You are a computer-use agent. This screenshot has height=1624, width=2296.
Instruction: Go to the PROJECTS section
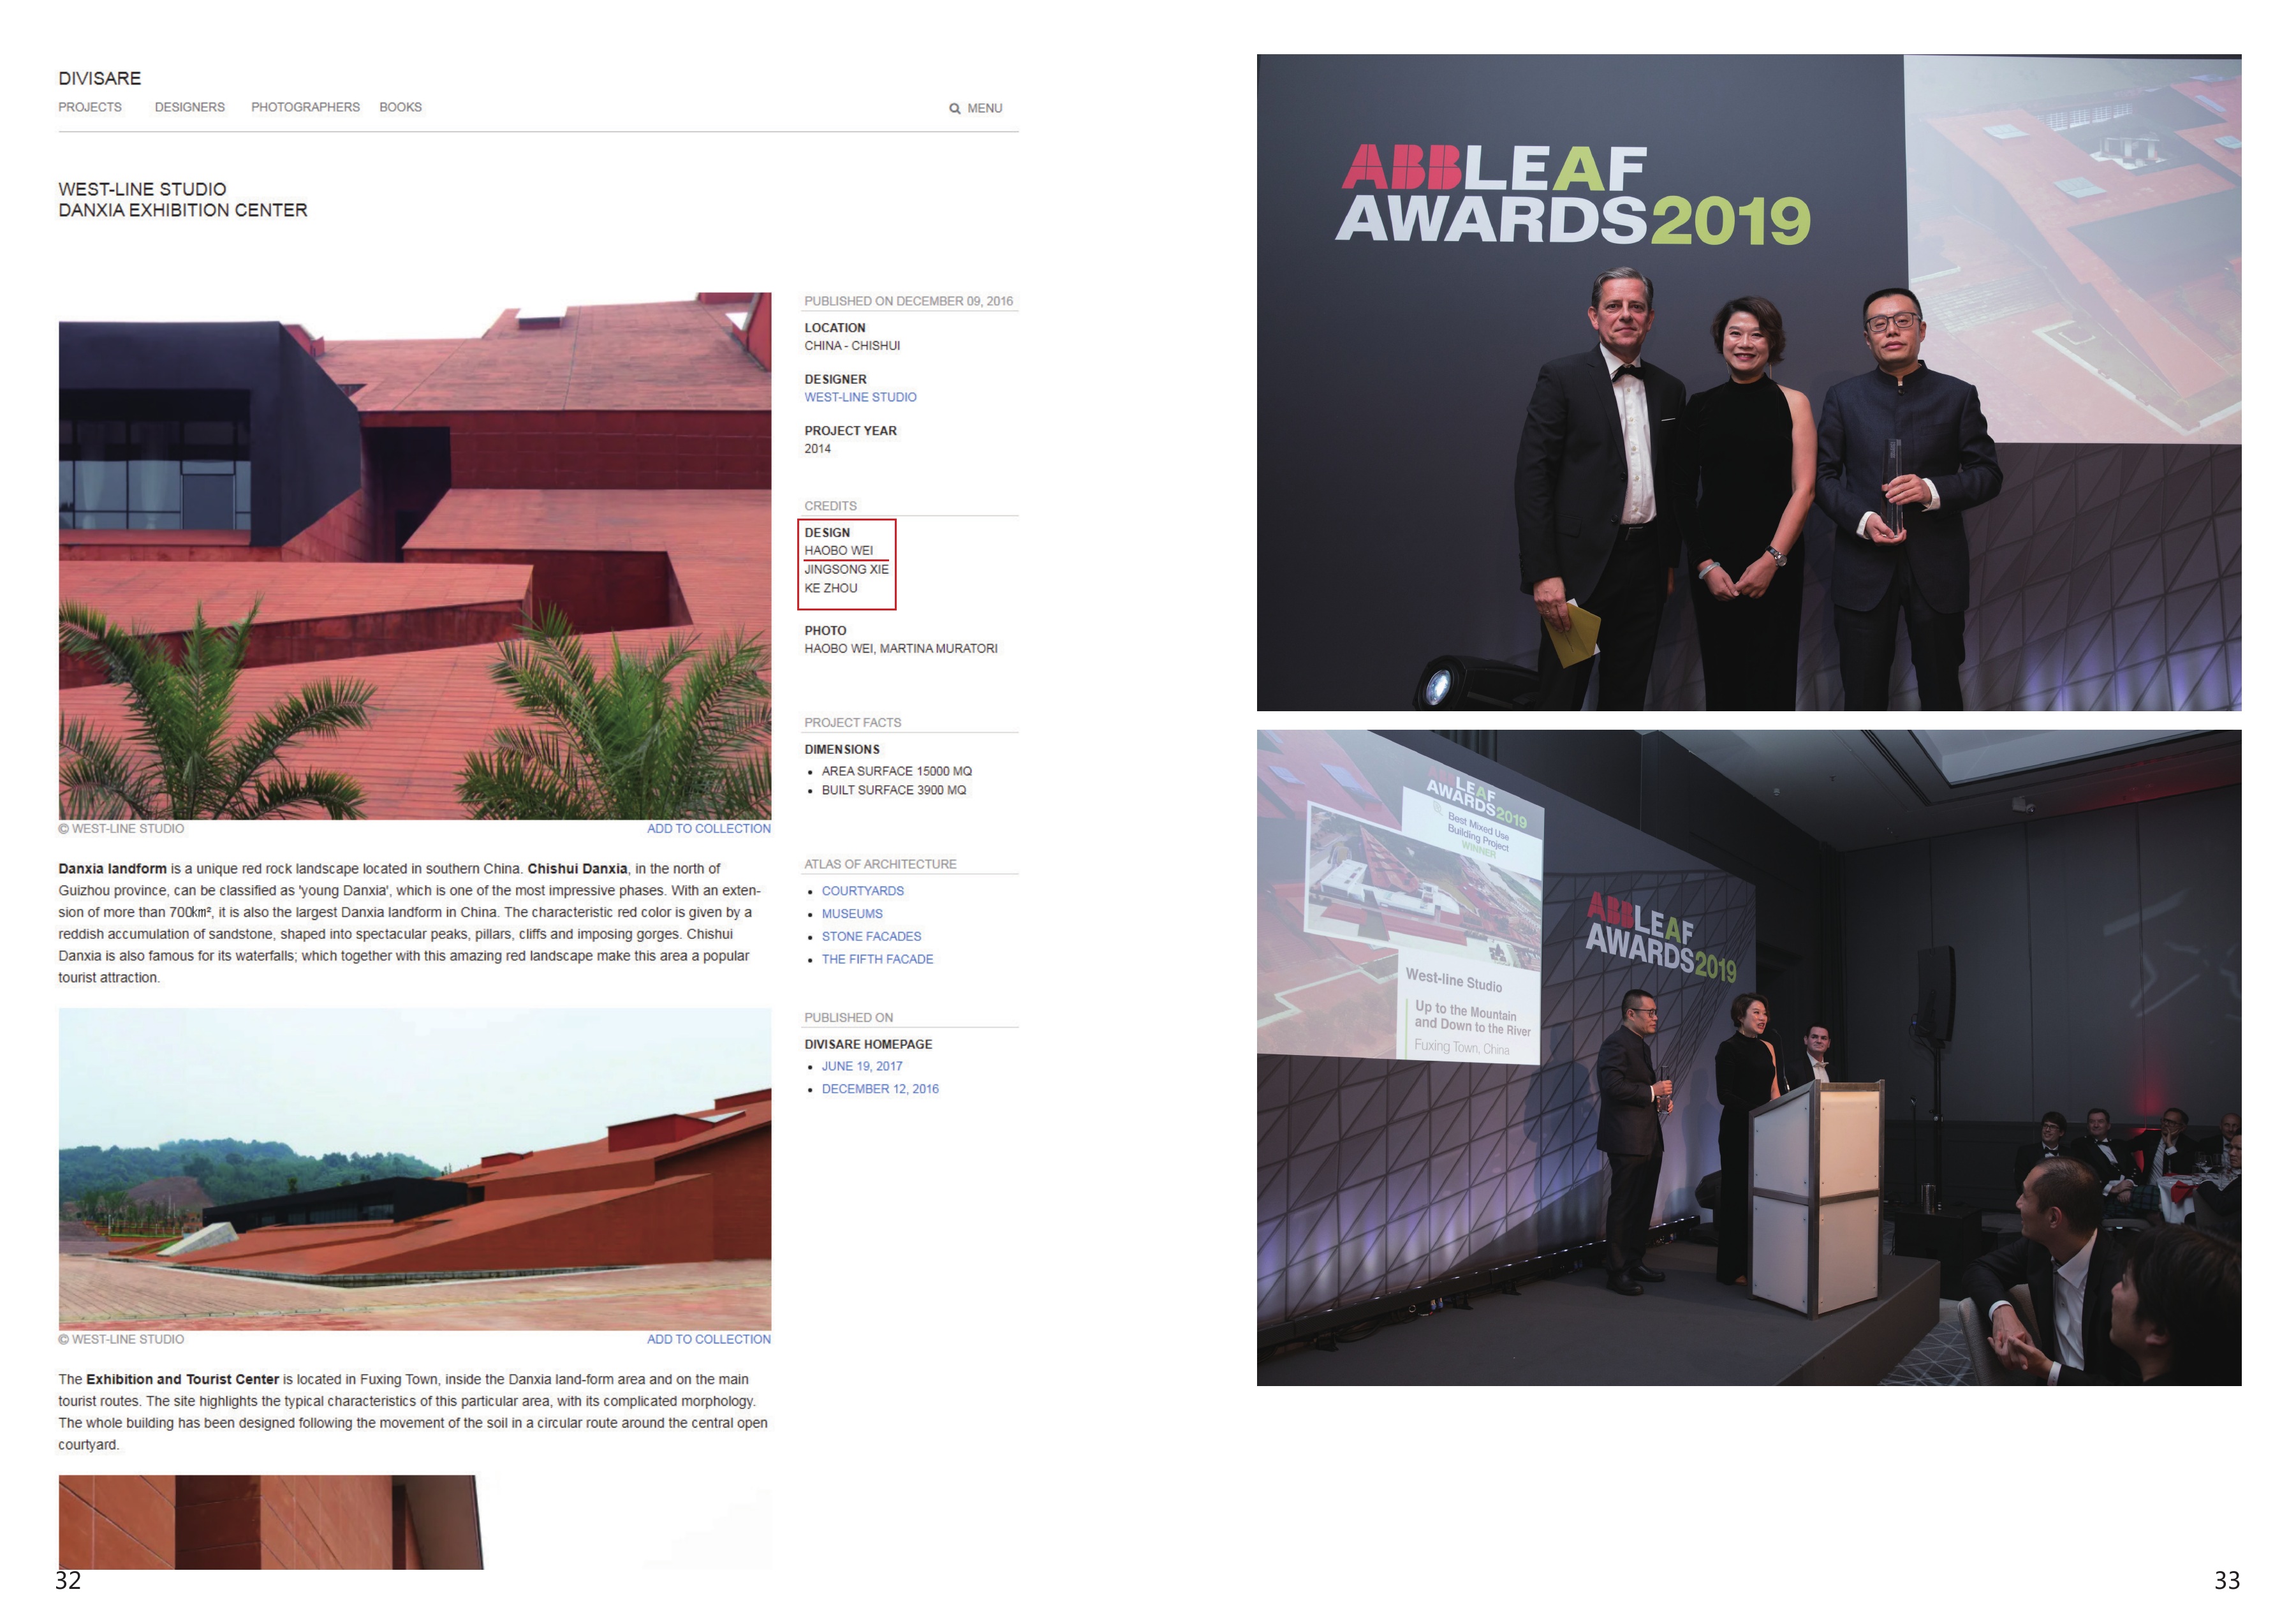[90, 107]
